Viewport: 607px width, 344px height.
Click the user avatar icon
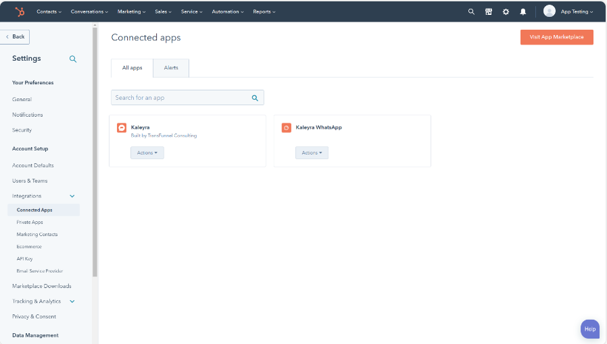tap(550, 11)
